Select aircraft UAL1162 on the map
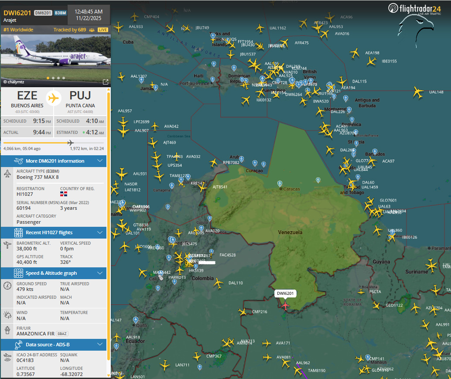This screenshot has width=451, height=379. 260,28
